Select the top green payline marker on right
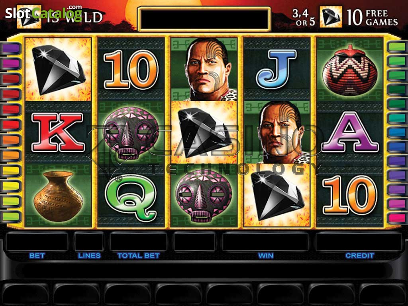Image resolution: width=408 pixels, height=306 pixels. 397,47
